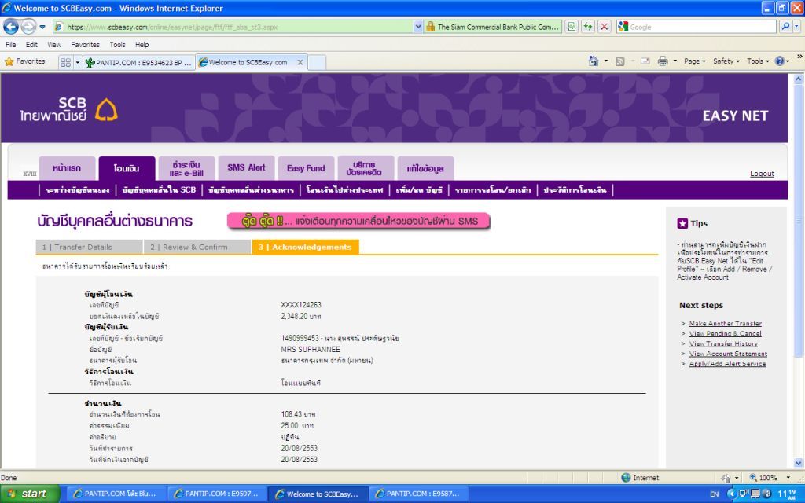Click View Account Statement link

pyautogui.click(x=728, y=354)
